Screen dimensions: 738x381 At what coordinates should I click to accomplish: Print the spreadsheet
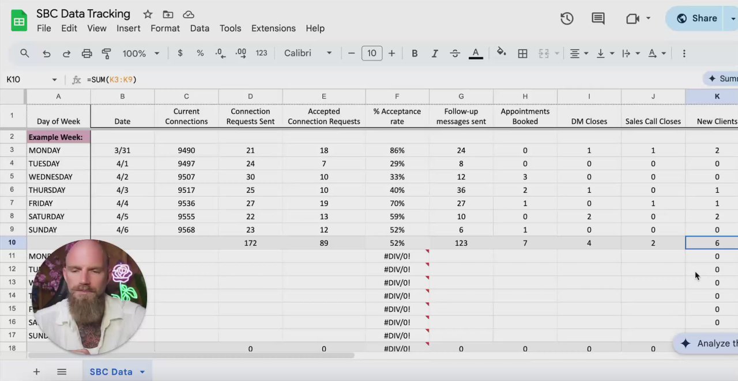point(86,53)
